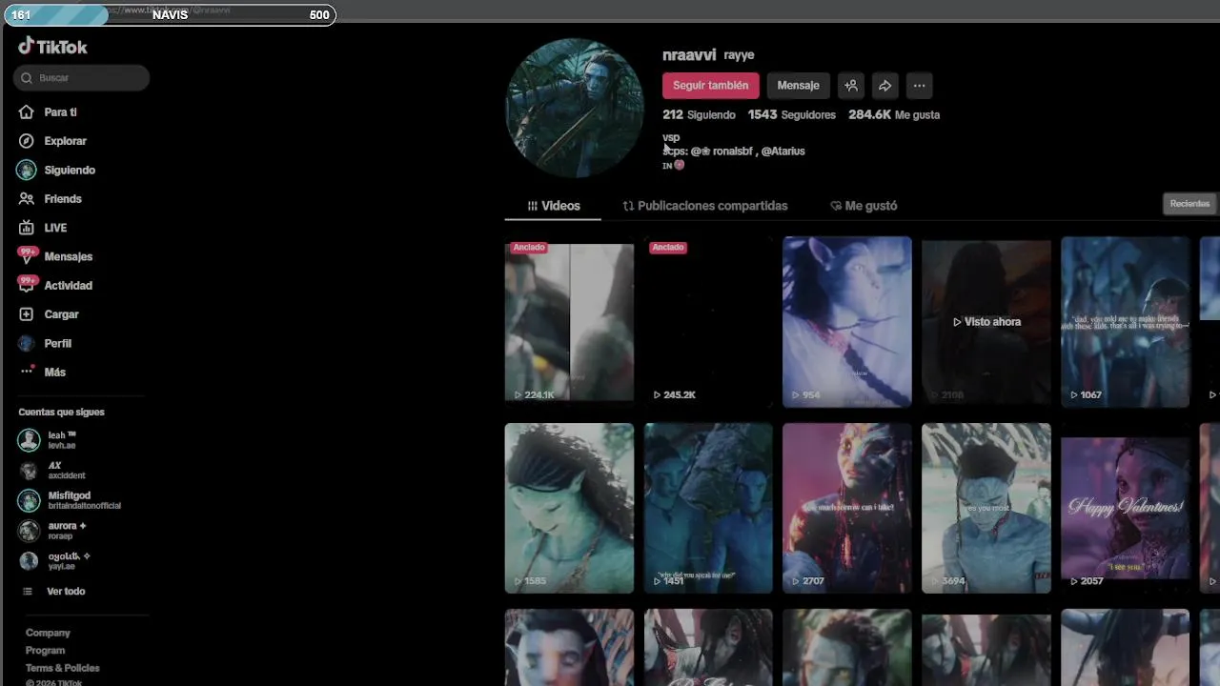
Task: Click the NAVIS progress bar overlay
Action: click(169, 14)
